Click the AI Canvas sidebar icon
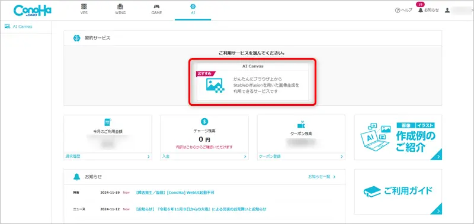 (x=7, y=27)
